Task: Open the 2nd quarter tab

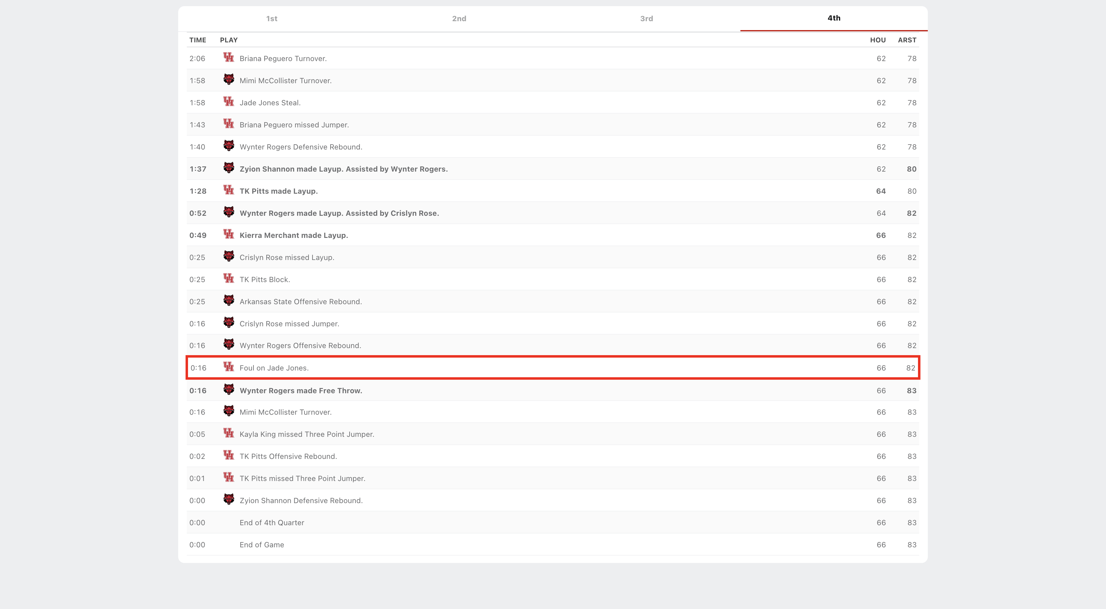Action: coord(459,18)
